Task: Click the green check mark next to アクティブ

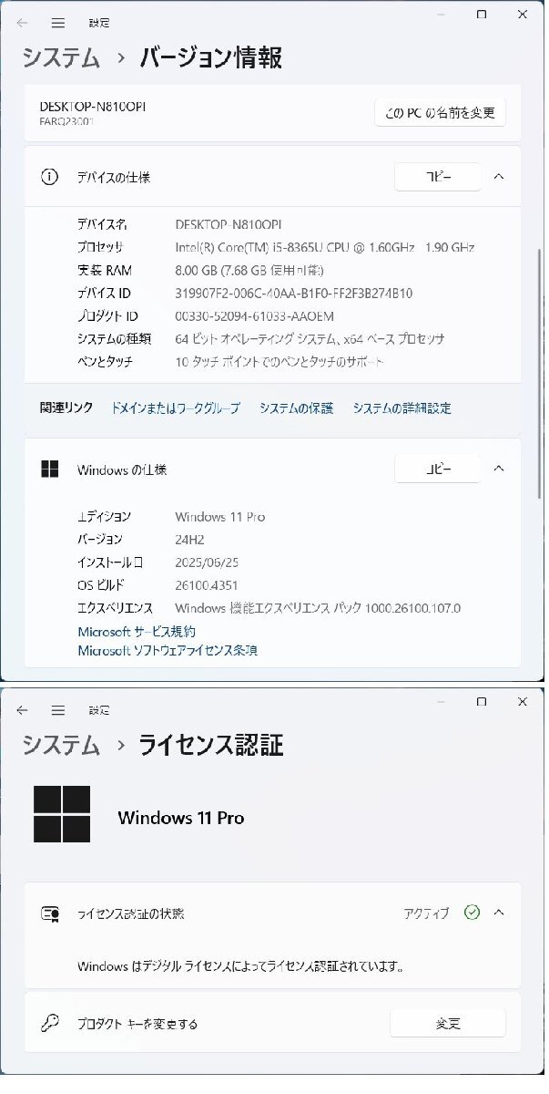Action: (x=472, y=912)
